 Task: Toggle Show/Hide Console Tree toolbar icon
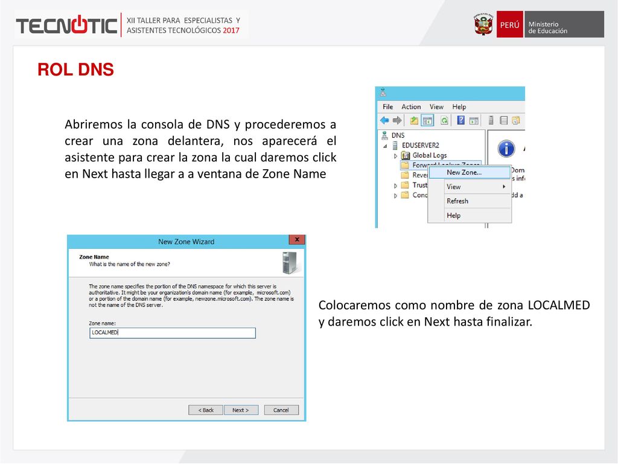pyautogui.click(x=428, y=120)
